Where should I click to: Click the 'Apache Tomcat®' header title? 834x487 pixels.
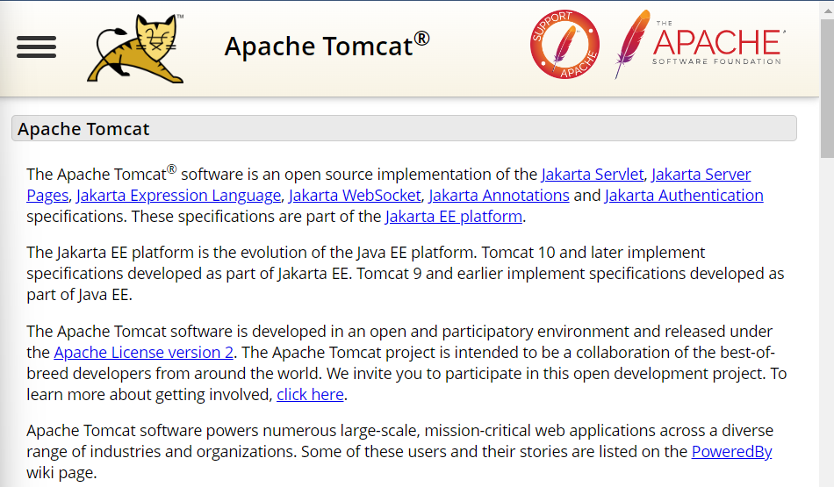pos(327,46)
